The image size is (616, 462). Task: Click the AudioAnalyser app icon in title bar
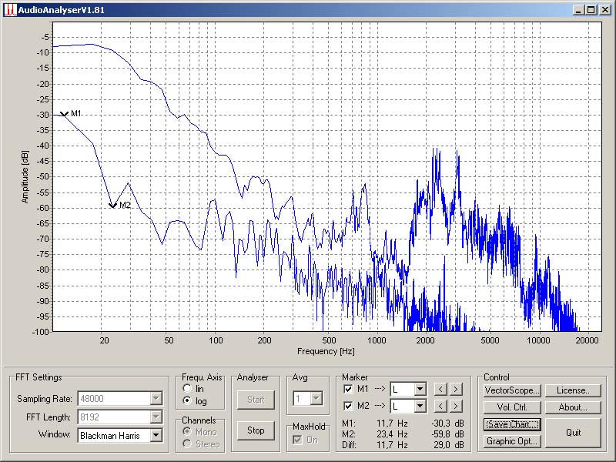(10, 9)
